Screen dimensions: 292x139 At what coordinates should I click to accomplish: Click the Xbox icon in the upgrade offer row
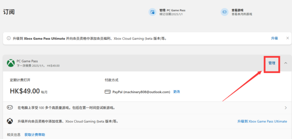pyautogui.click(x=10, y=121)
